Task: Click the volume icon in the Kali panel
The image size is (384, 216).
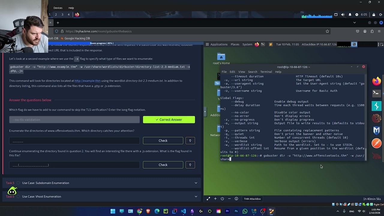Action: click(x=343, y=15)
